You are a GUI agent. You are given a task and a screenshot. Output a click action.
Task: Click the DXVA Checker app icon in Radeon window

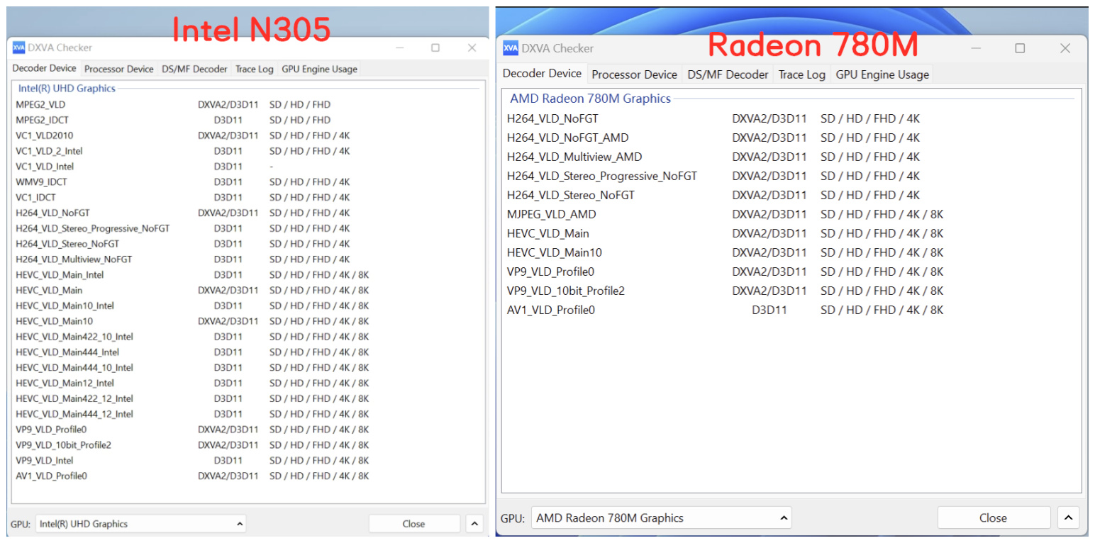point(511,48)
